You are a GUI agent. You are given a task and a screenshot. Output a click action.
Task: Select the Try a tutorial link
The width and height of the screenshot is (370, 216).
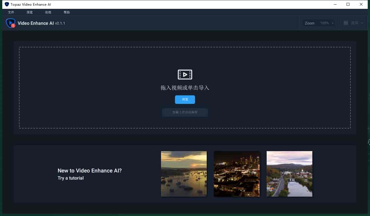coord(71,178)
